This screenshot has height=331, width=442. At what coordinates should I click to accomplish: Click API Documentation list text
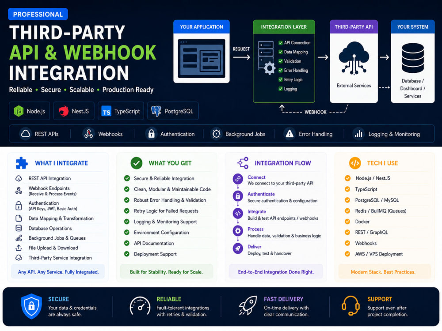[x=154, y=243]
